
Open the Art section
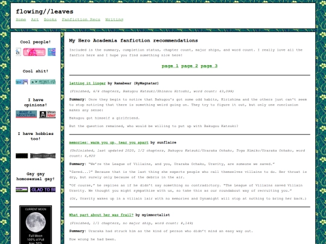[35, 19]
